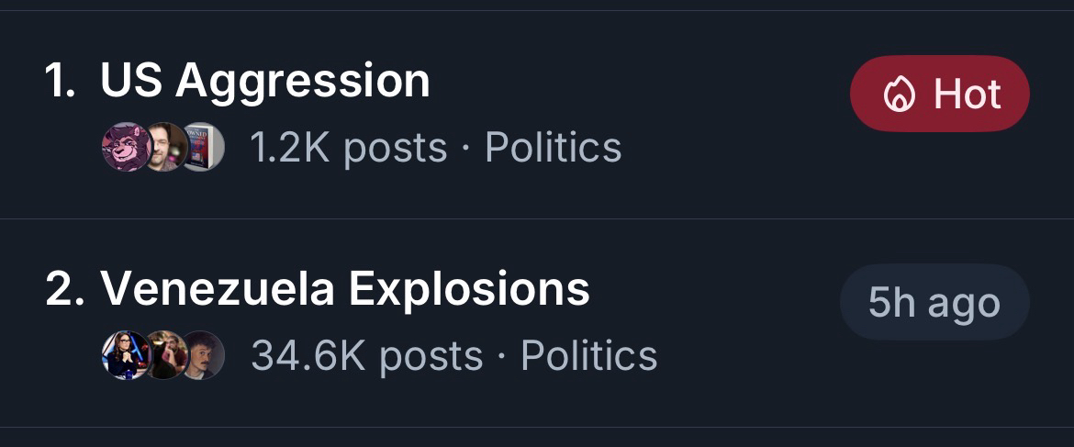Tap the word Hot in the badge
The image size is (1074, 447).
pyautogui.click(x=968, y=95)
